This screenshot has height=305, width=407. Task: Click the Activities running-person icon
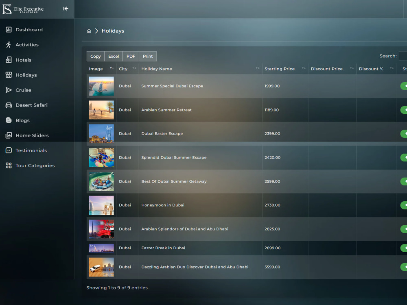pyautogui.click(x=9, y=45)
